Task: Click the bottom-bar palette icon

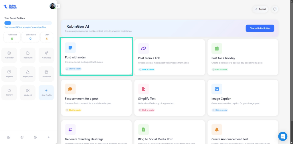Action: (x=22, y=137)
